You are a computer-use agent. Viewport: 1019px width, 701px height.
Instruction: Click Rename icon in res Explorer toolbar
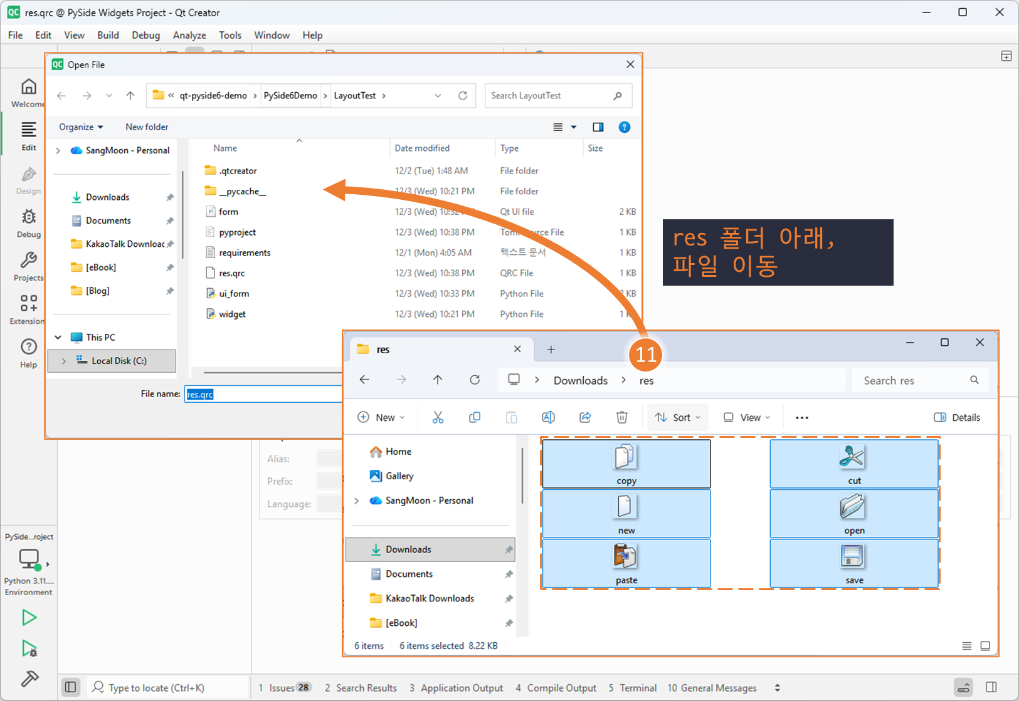[x=548, y=417]
